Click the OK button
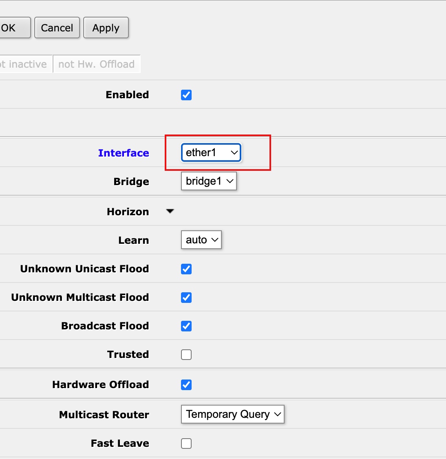Screen dimensions: 446x459 click(x=15, y=28)
